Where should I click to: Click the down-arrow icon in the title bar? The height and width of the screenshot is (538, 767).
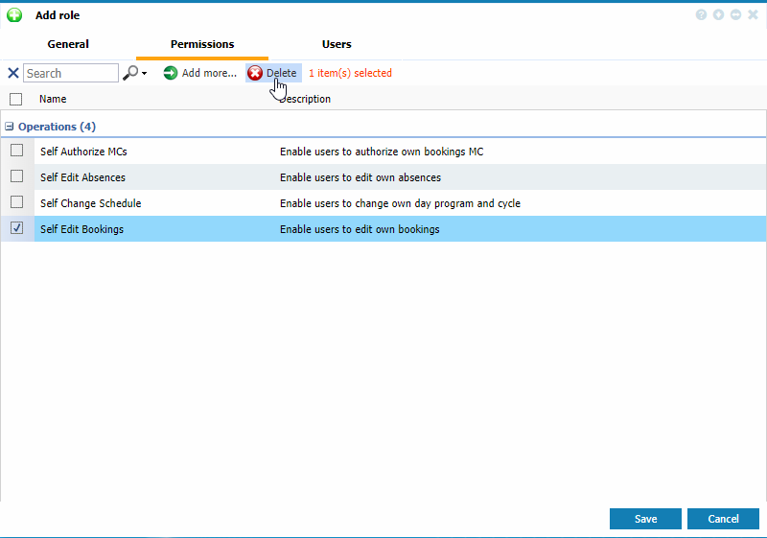(x=718, y=15)
